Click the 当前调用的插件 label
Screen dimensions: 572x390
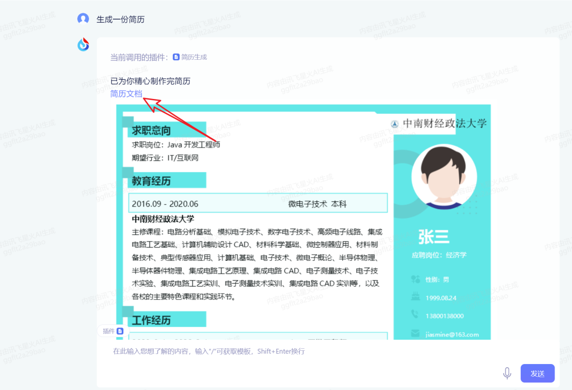pos(139,57)
